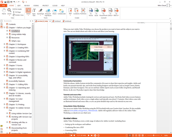
Task: Expand Chapter 7: Forms bookmark
Action: coord(4,65)
